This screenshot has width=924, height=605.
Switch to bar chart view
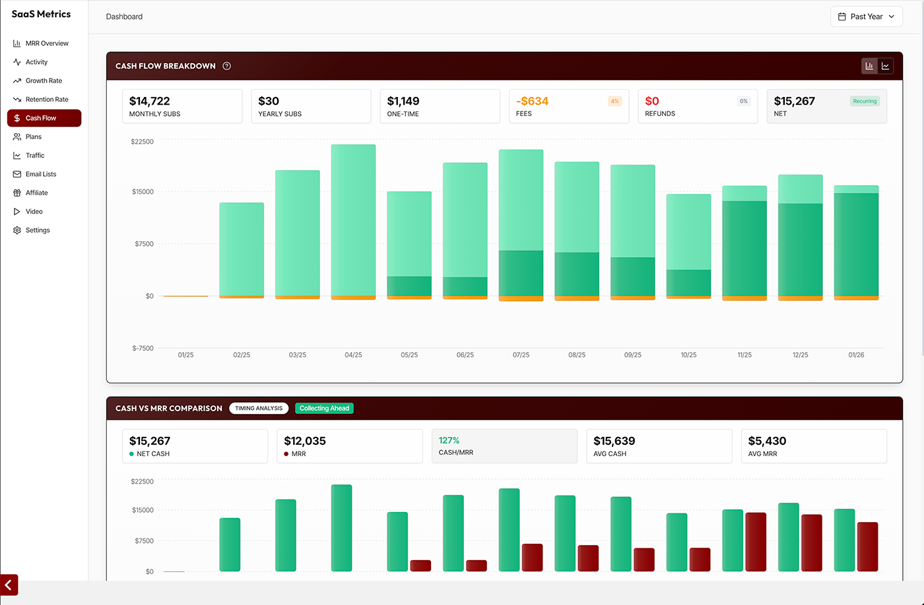869,66
